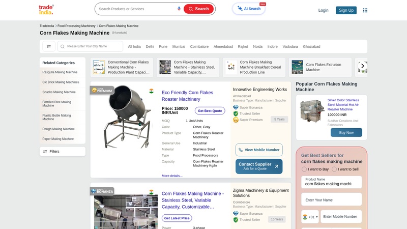Open Corn Flakes Making Machine Stainless Steel card
This screenshot has width=407, height=229.
[188, 67]
